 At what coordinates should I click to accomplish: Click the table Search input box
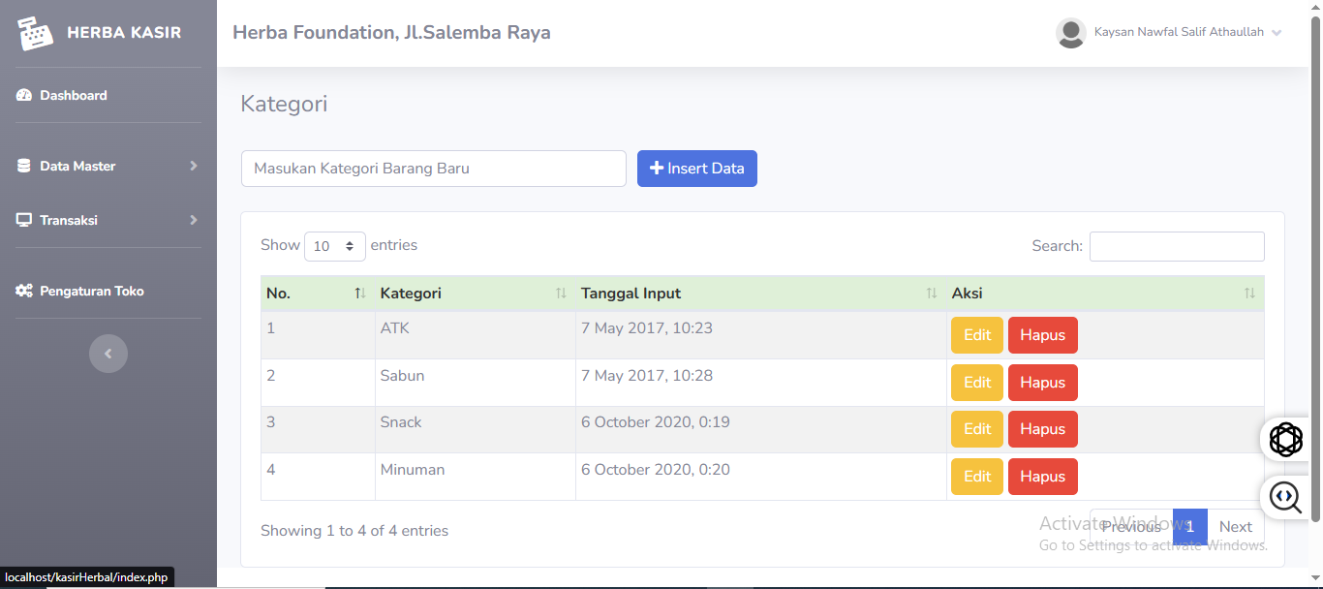pyautogui.click(x=1176, y=246)
